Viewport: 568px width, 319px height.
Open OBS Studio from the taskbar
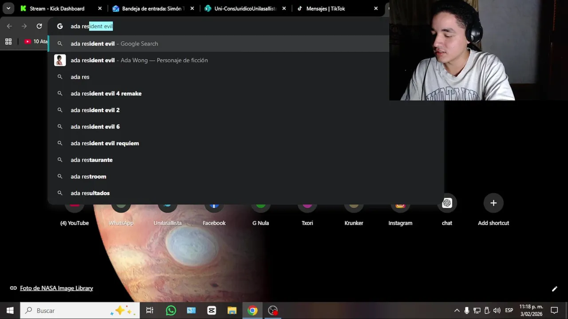click(273, 311)
